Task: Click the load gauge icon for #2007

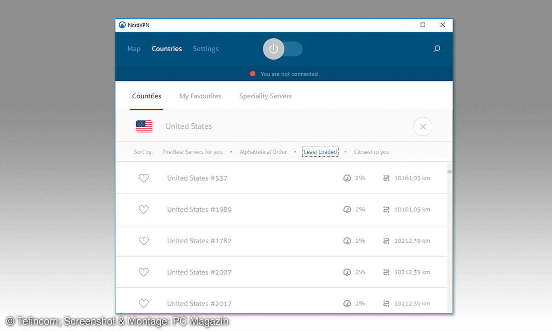Action: 347,272
